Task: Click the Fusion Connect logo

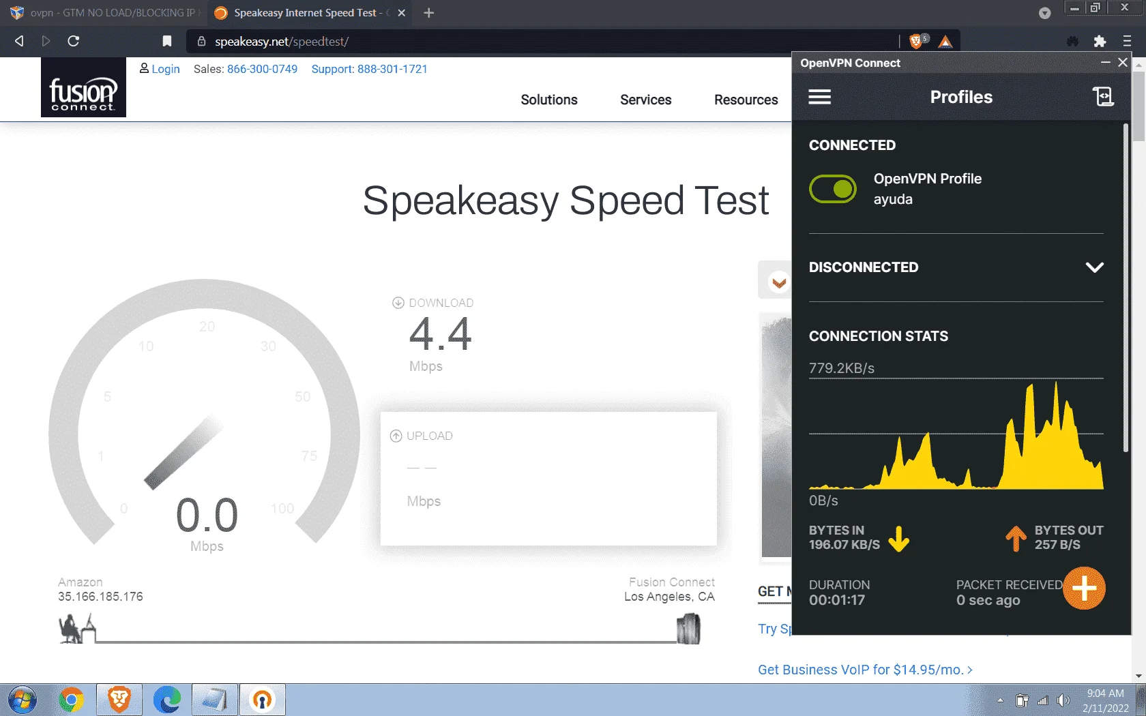Action: 83,87
